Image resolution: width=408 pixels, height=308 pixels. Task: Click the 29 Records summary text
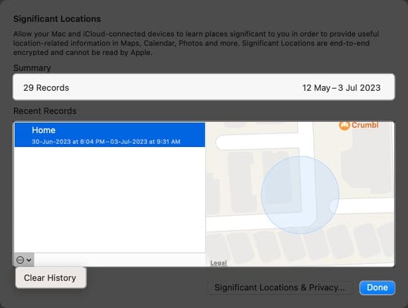click(x=46, y=88)
